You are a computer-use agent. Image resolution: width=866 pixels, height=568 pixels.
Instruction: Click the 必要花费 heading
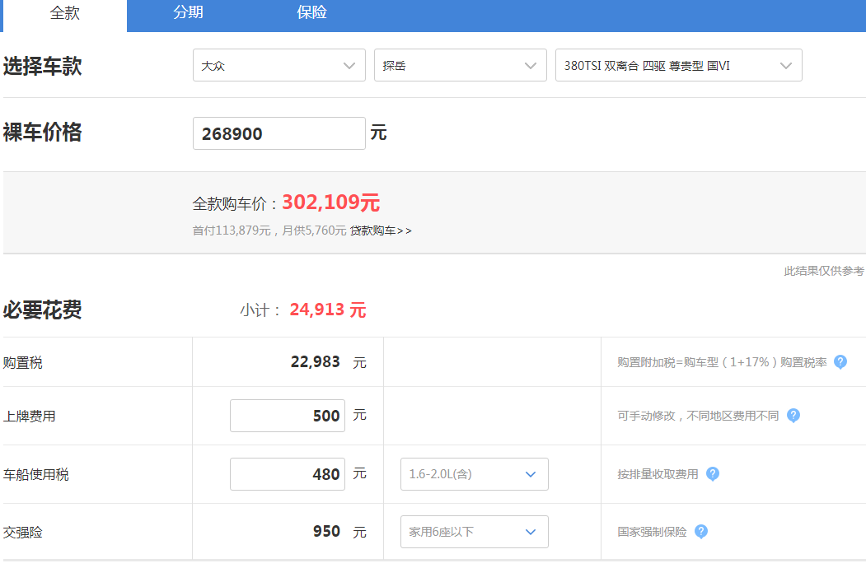pyautogui.click(x=42, y=310)
